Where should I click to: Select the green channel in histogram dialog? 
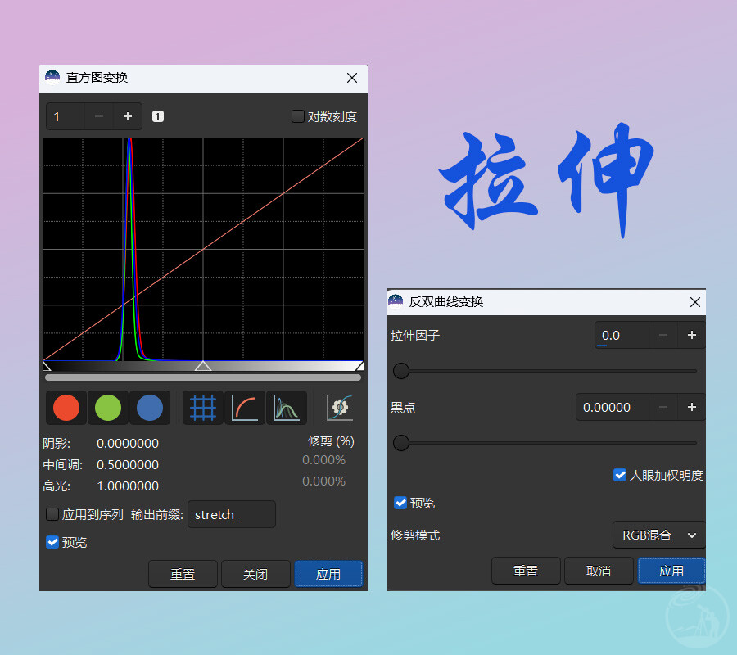tap(107, 408)
